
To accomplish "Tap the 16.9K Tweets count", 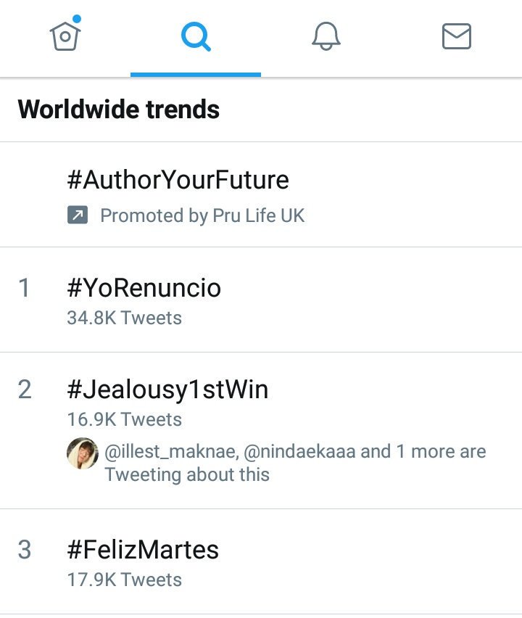I will 124,419.
